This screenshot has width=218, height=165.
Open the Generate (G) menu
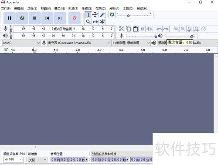[87, 8]
